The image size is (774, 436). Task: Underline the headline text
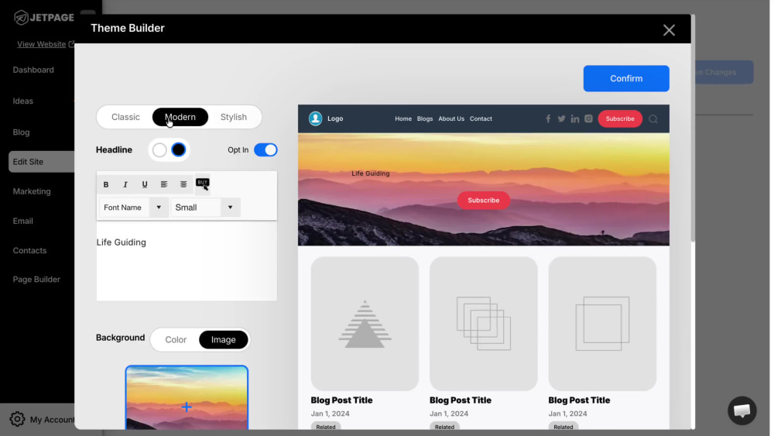[145, 184]
